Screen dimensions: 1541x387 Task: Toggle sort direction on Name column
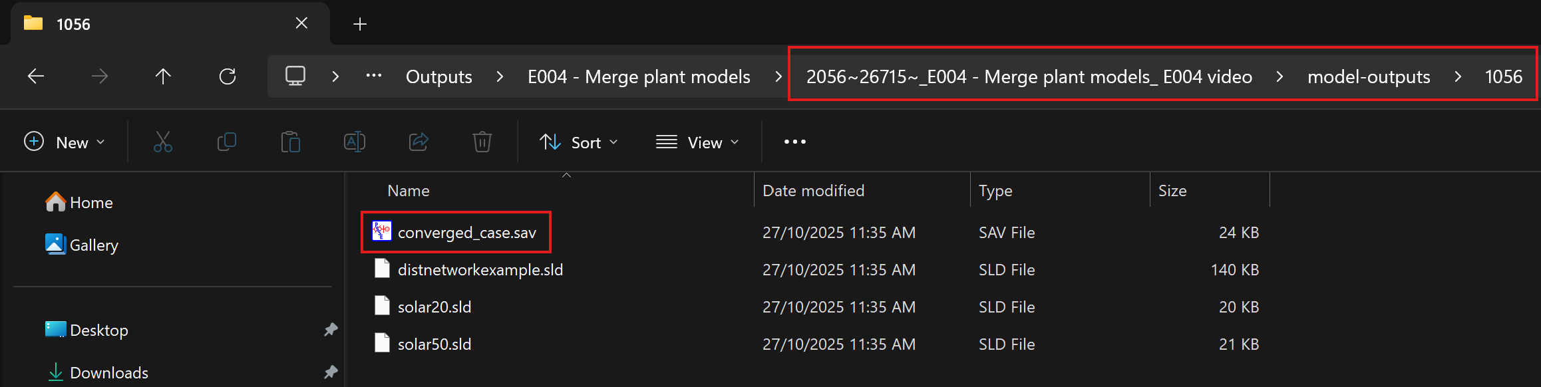tap(566, 175)
